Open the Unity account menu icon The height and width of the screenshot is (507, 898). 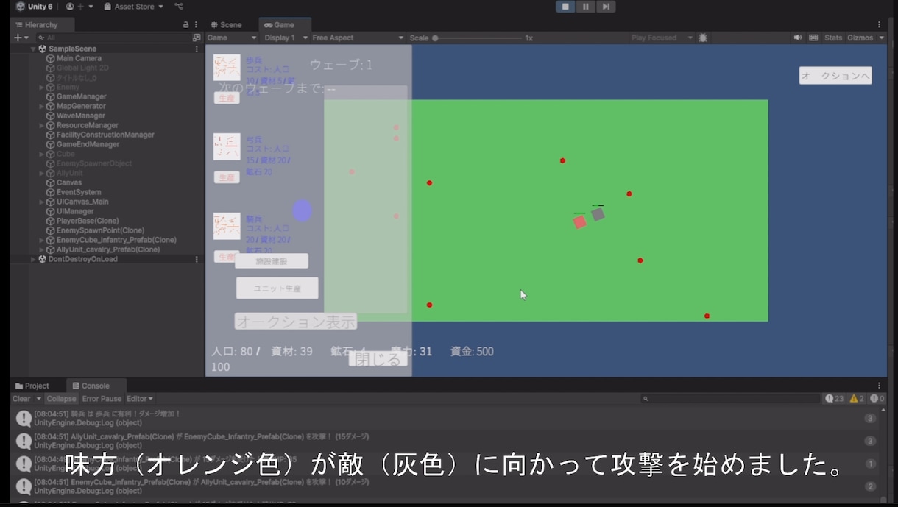(71, 7)
